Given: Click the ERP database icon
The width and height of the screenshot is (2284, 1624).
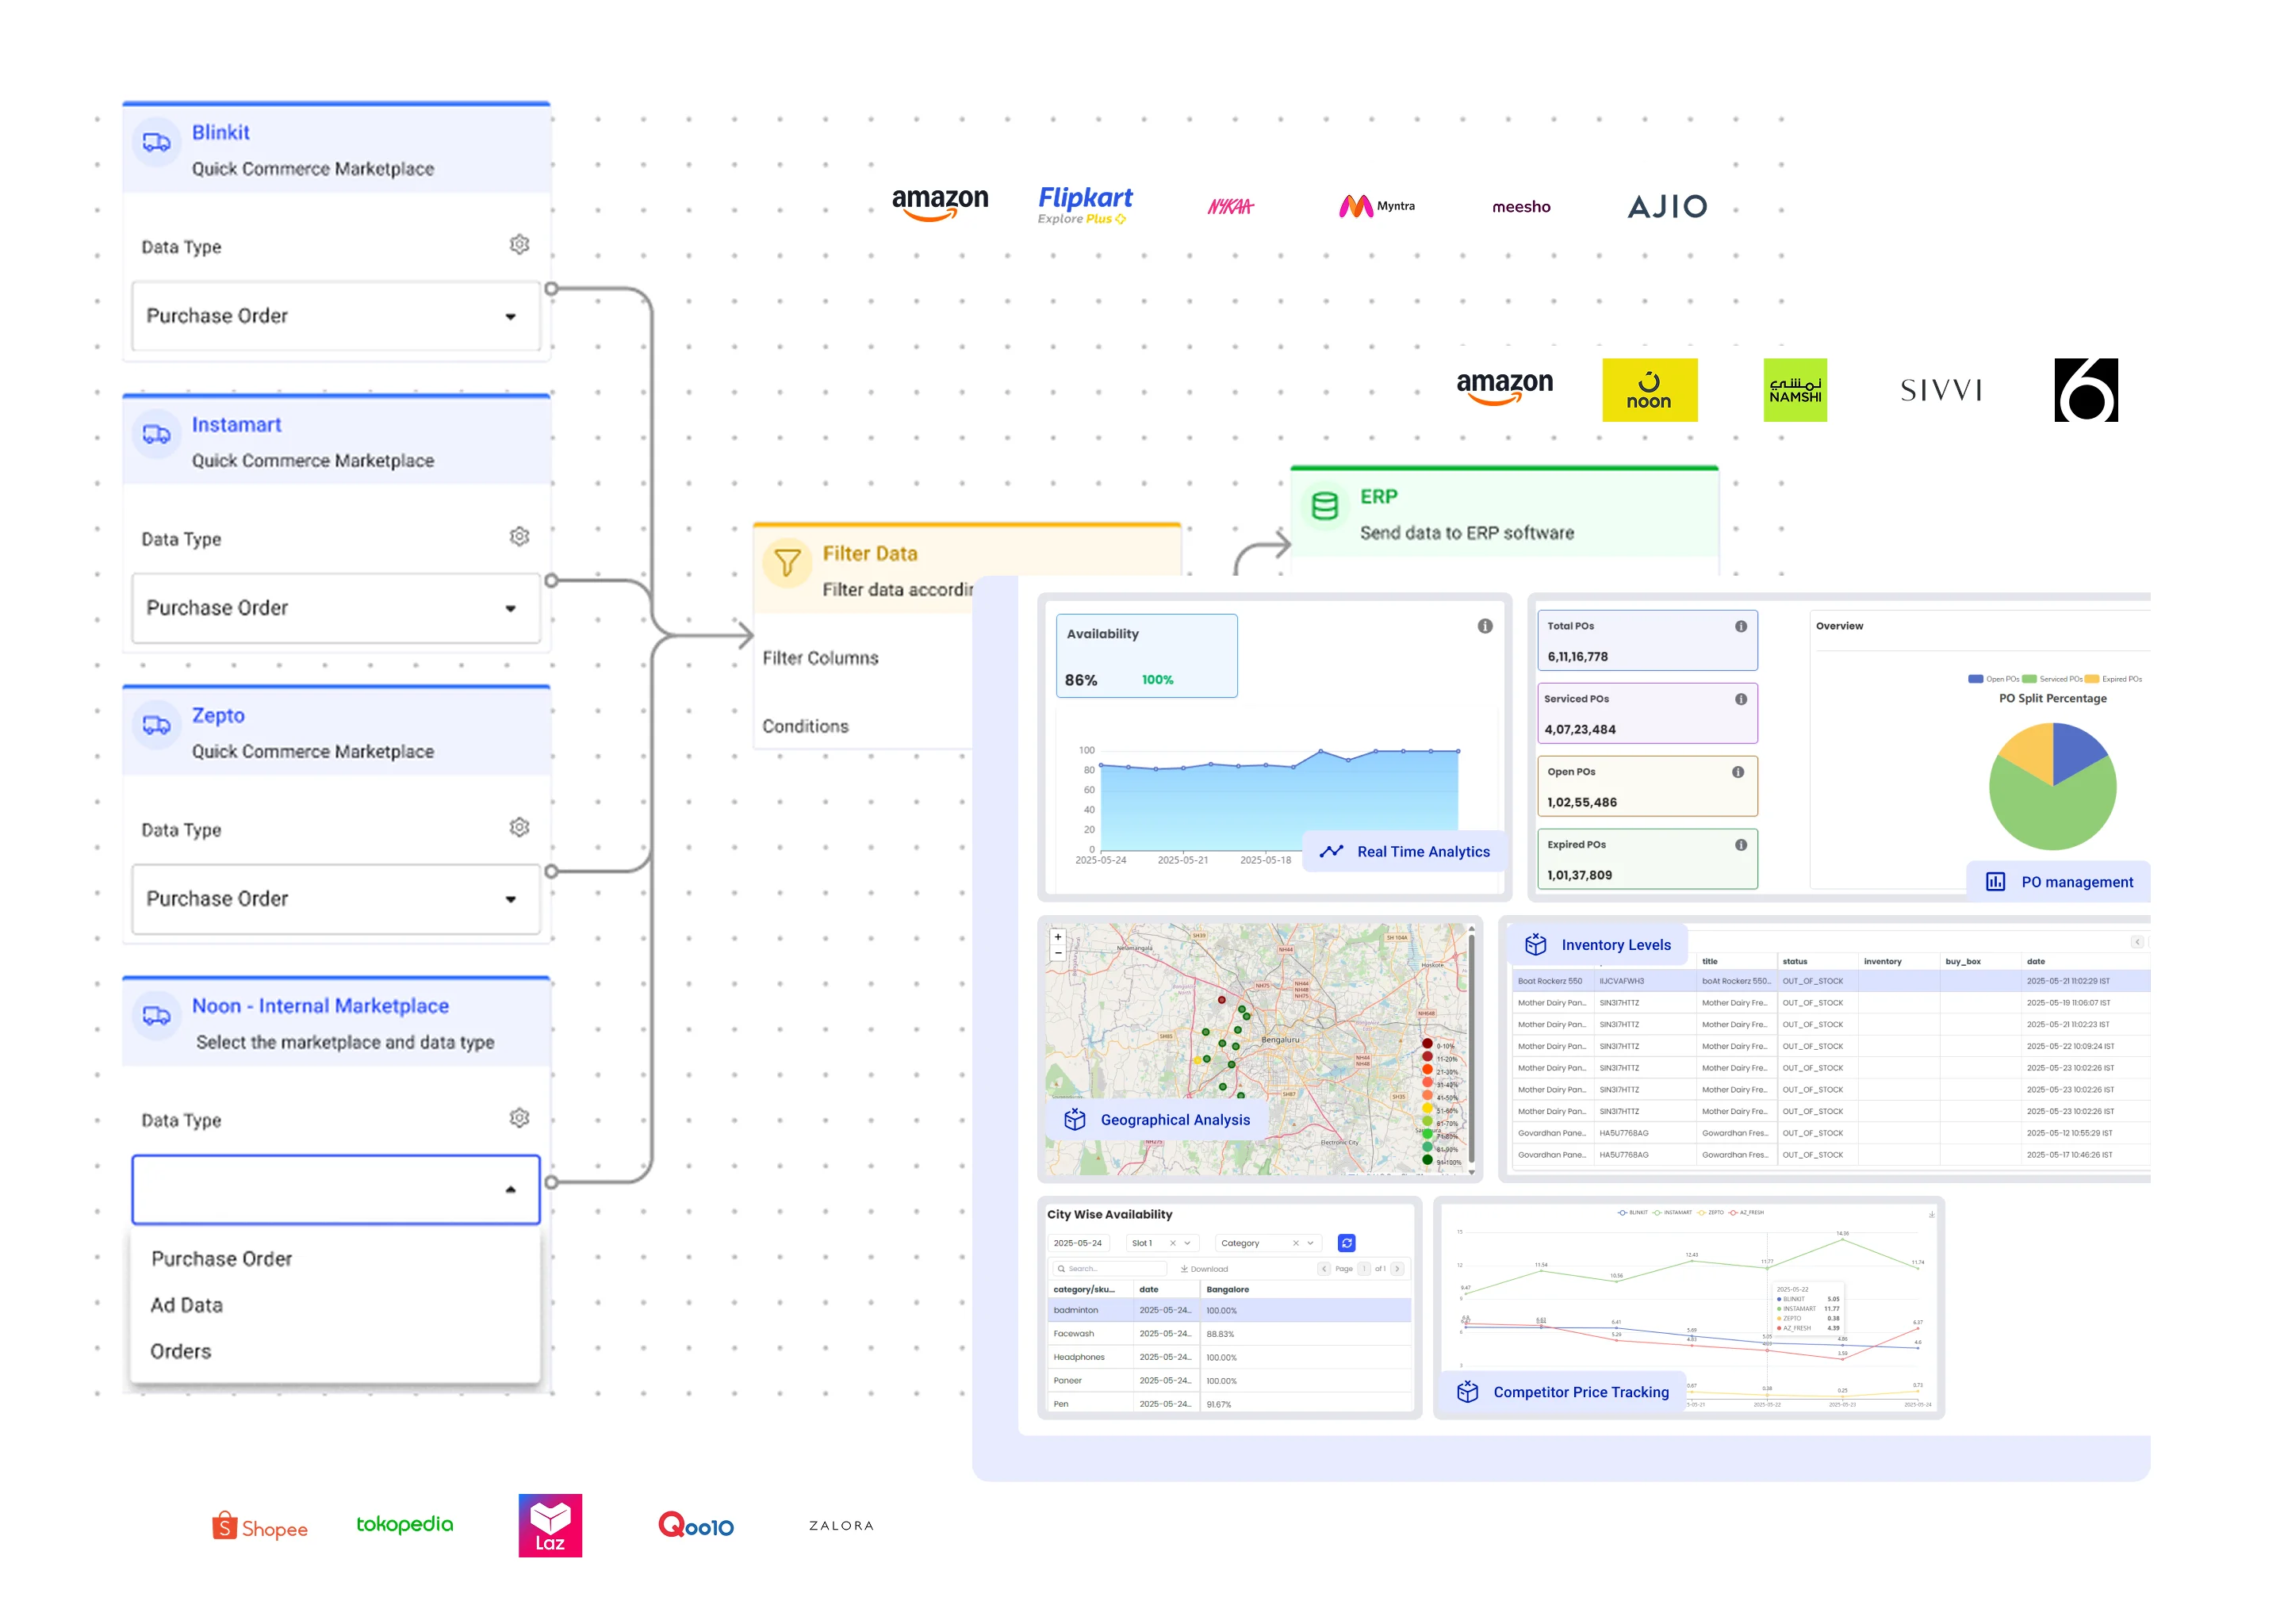Looking at the screenshot, I should [x=1325, y=506].
